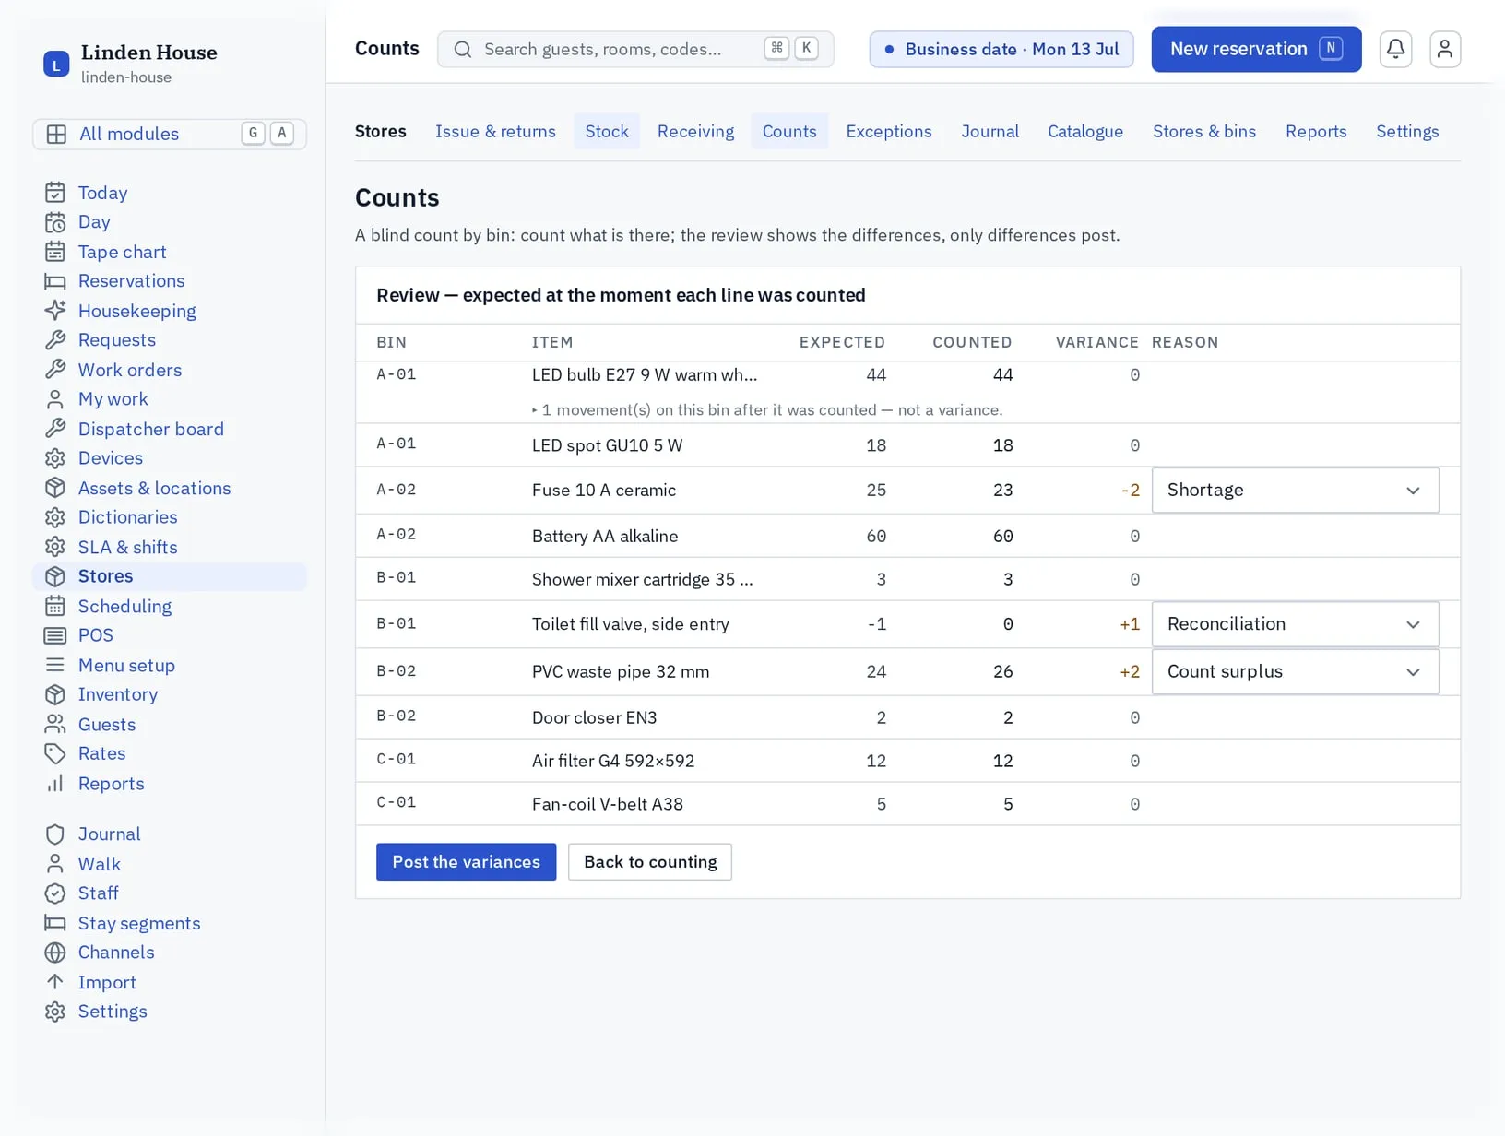Click Back to counting button
Viewport: 1505px width, 1136px height.
click(x=650, y=861)
